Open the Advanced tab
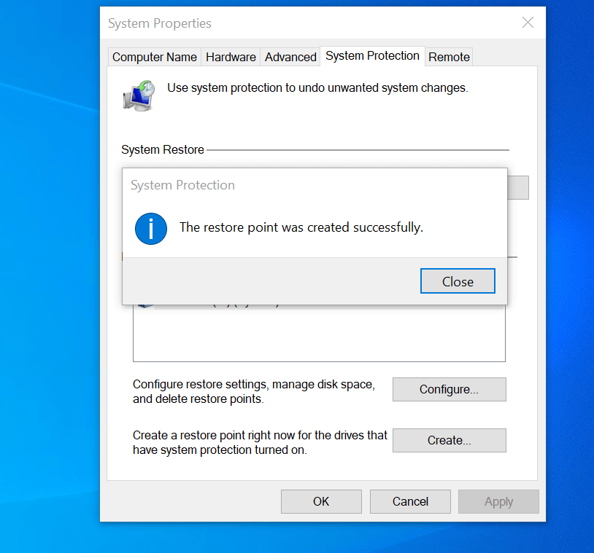594x553 pixels. 290,56
